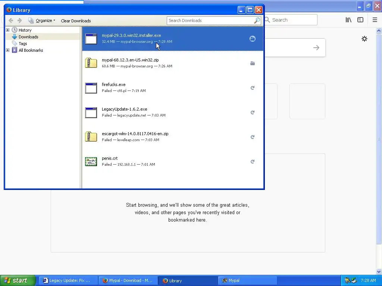Click 'Failed — 192.168.1.1 — 7:01 AM' status

128,164
